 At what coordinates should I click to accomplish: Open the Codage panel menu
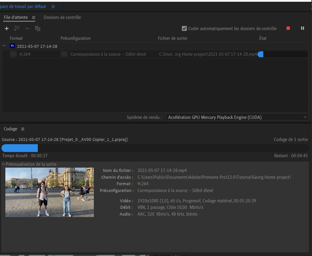[x=23, y=129]
